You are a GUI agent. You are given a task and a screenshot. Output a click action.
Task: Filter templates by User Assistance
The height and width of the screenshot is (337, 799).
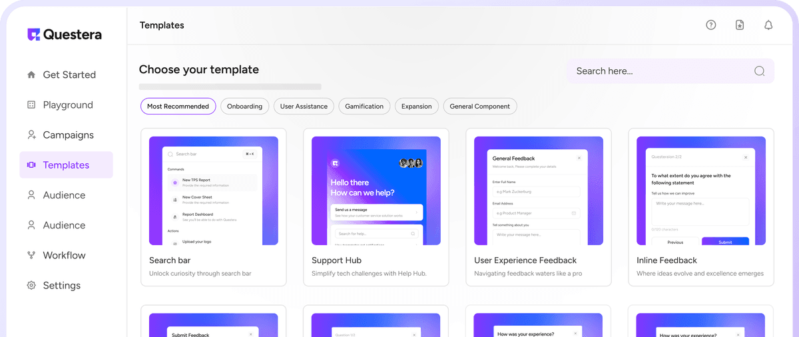point(304,106)
